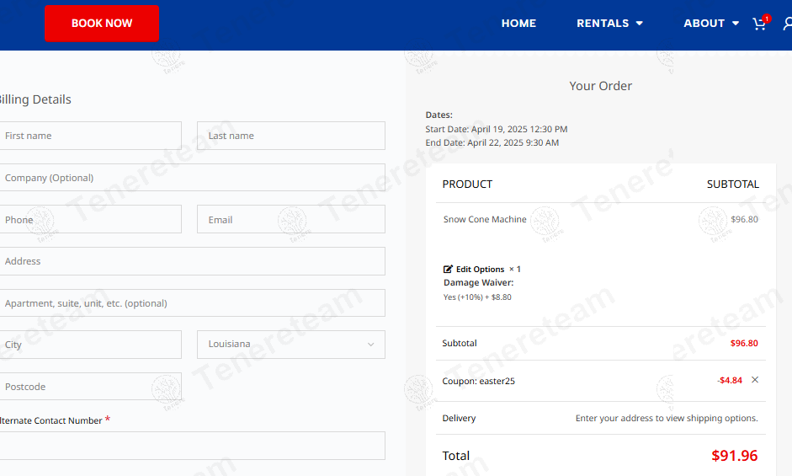Focus the Email field
The height and width of the screenshot is (476, 792).
(291, 219)
